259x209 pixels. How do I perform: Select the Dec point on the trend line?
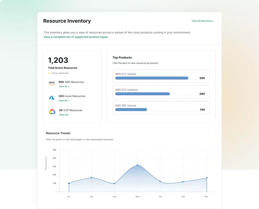click(206, 178)
